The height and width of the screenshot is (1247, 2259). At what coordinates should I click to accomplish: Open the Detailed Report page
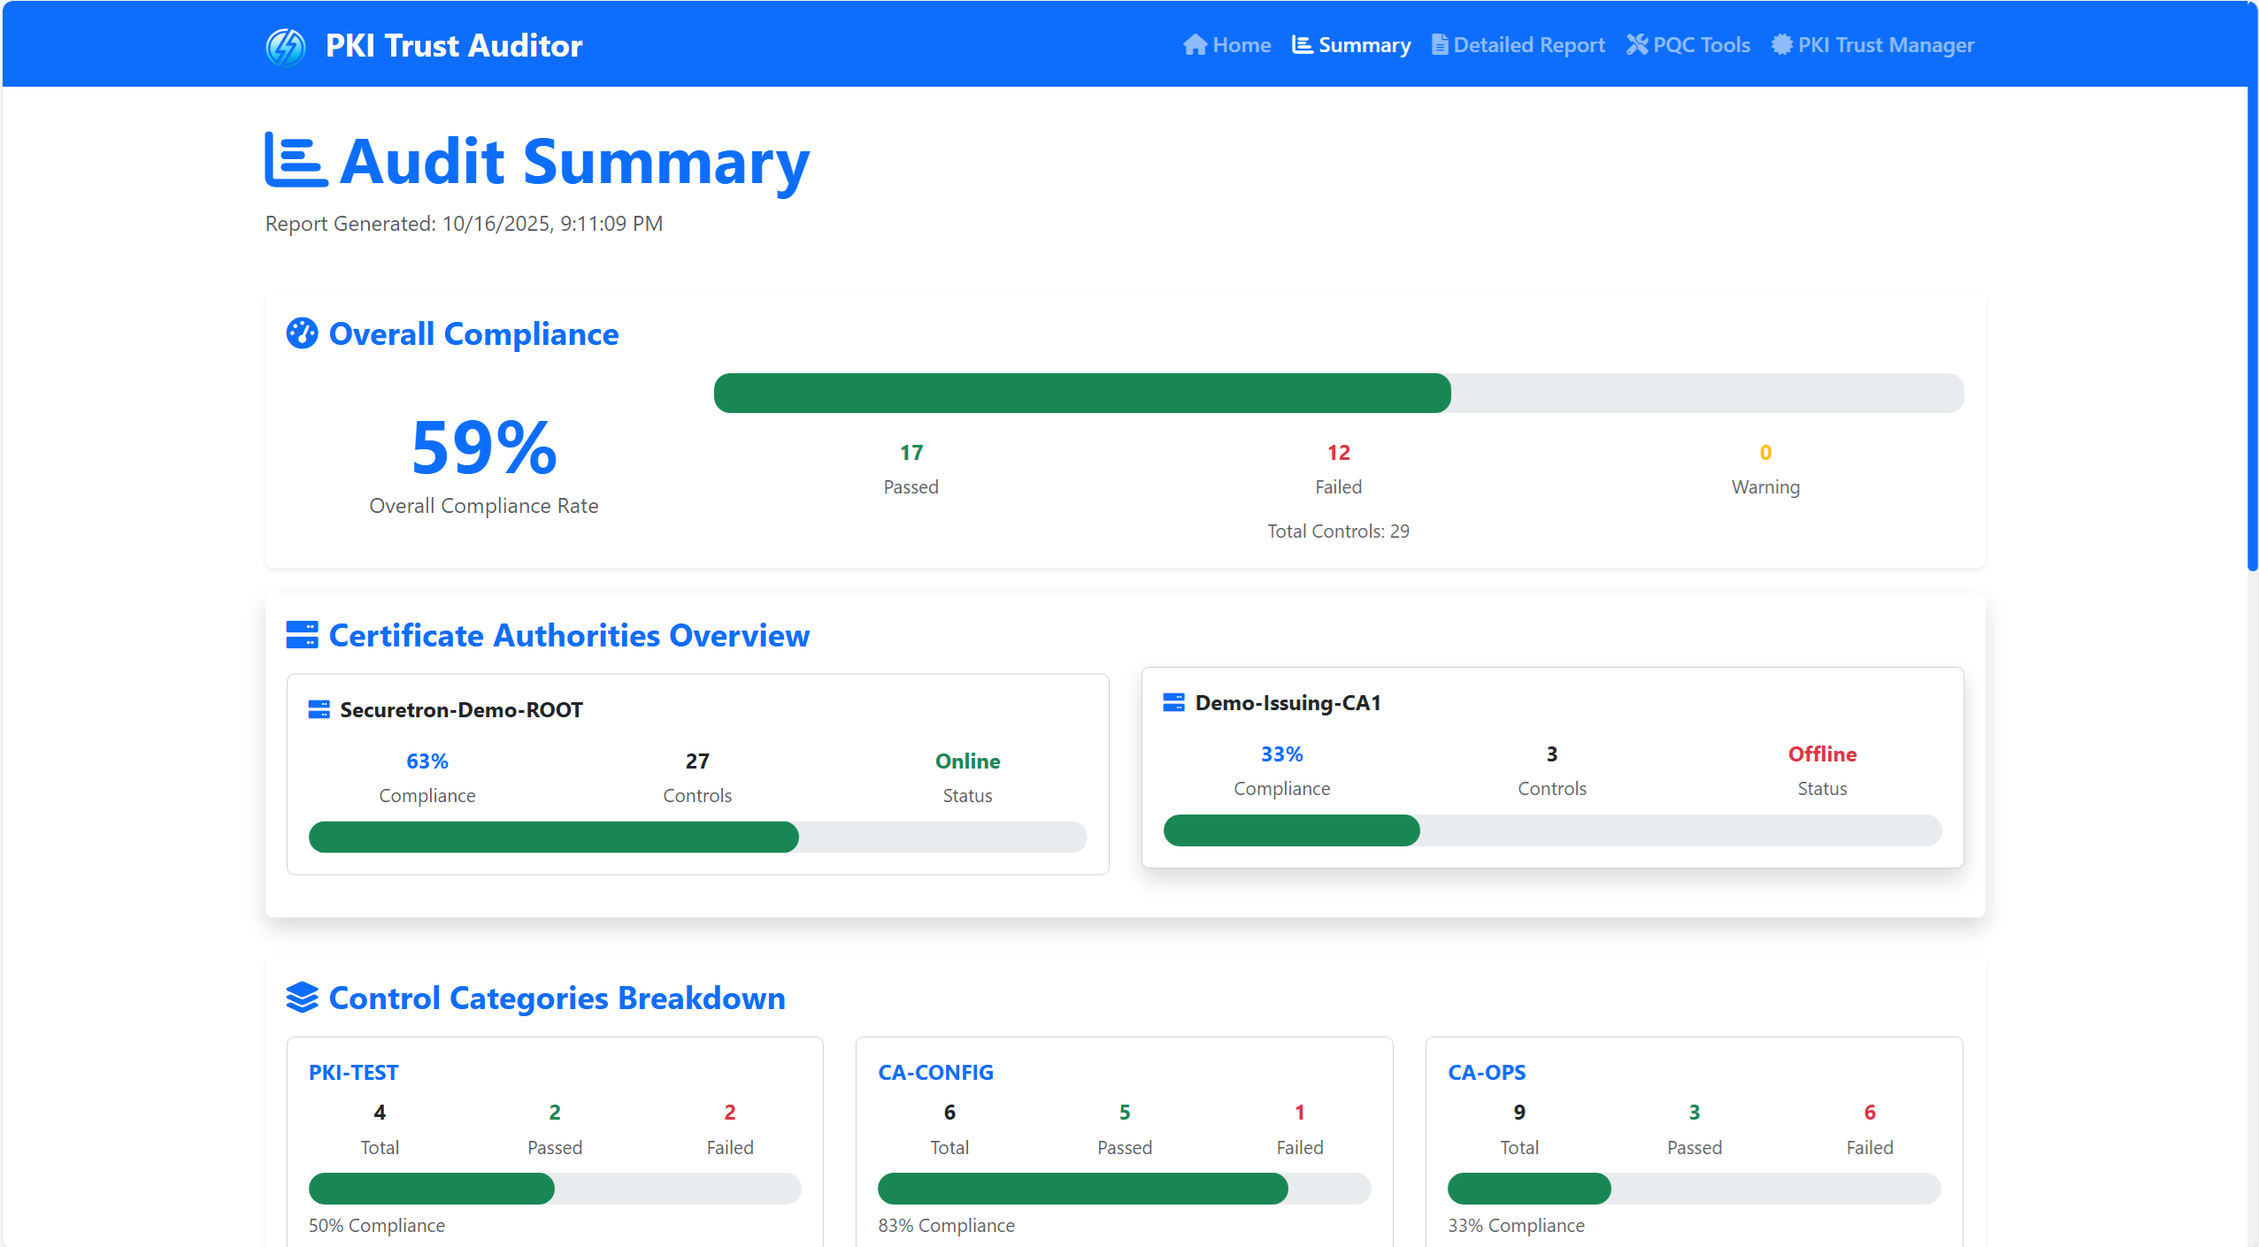(x=1518, y=45)
